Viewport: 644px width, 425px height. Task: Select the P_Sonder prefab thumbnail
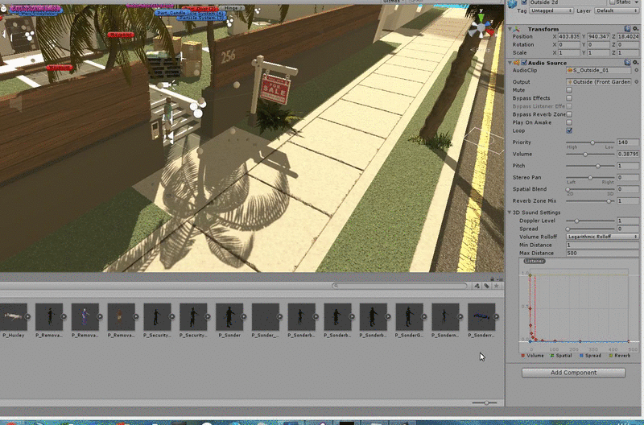(x=229, y=316)
